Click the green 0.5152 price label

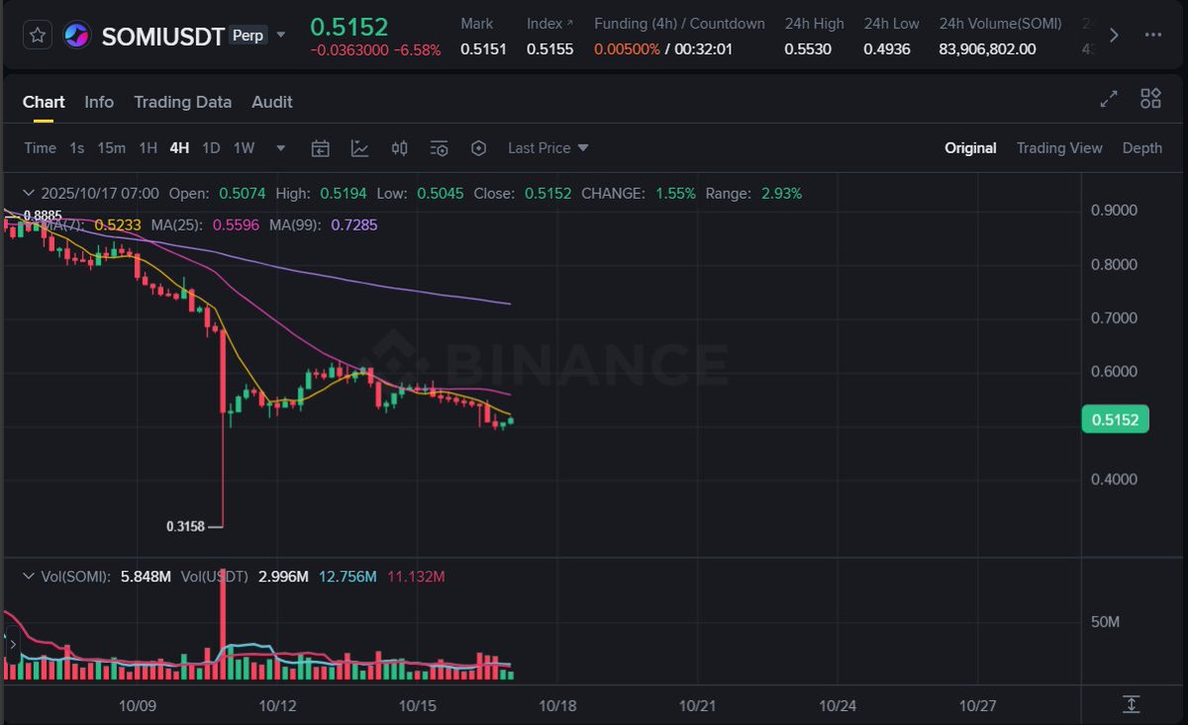(1115, 419)
